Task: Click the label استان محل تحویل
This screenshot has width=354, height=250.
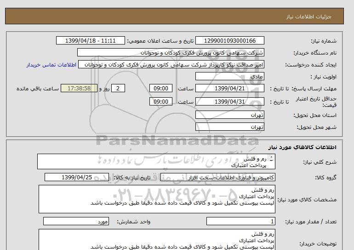Action: tap(315, 115)
